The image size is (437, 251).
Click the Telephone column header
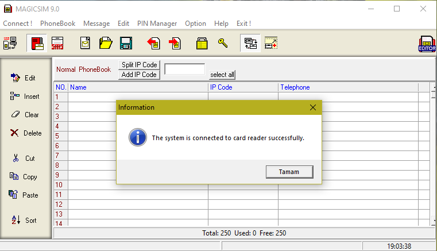[348, 87]
